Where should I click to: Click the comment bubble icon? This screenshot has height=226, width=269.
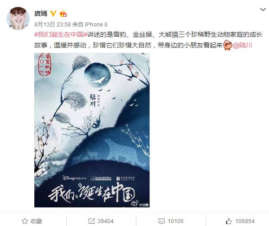(x=161, y=221)
